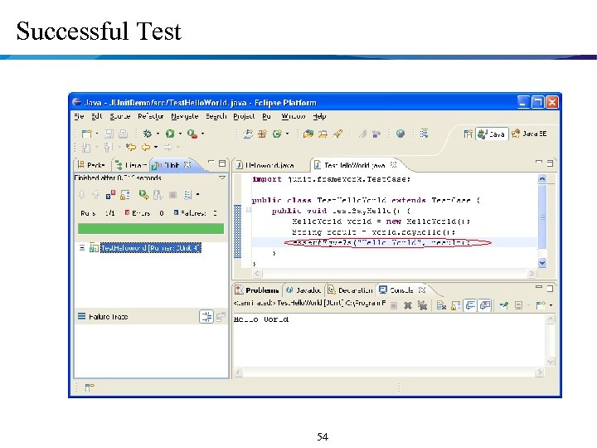Viewport: 597px width, 448px height.
Task: Click Open Perspective icon left of Java
Action: pyautogui.click(x=468, y=134)
